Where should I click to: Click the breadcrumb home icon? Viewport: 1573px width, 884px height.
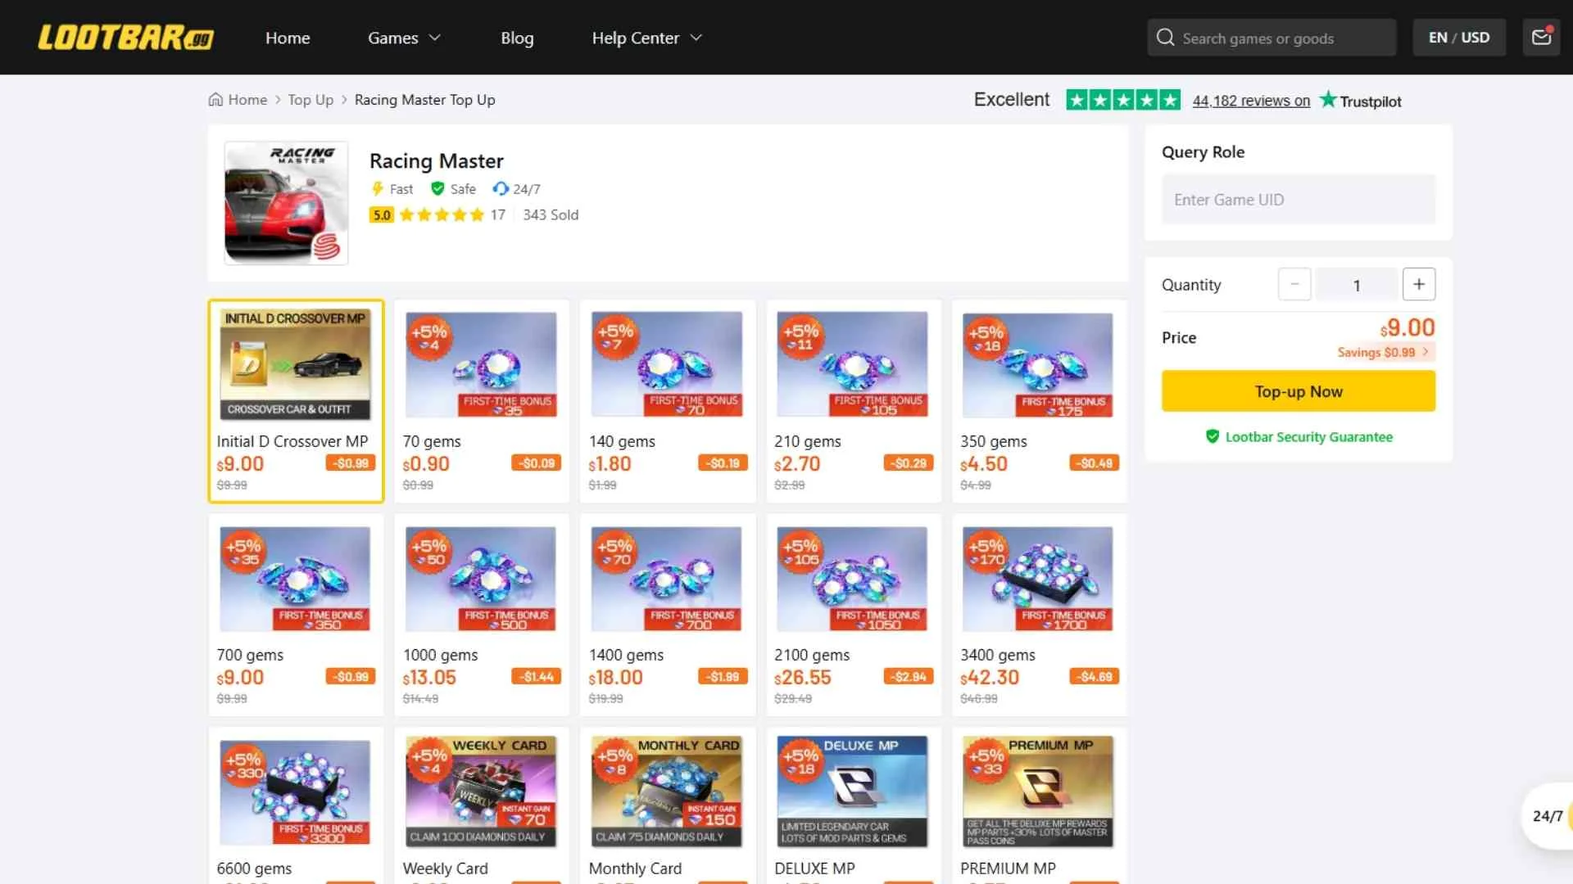coord(215,100)
